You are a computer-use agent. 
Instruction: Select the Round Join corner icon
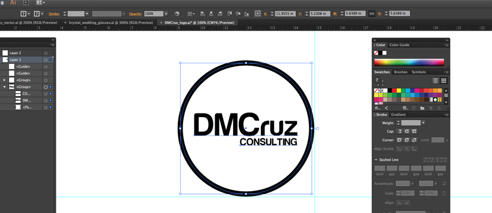(x=407, y=140)
